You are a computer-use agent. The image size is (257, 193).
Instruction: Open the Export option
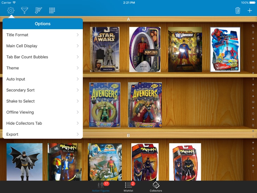point(42,134)
